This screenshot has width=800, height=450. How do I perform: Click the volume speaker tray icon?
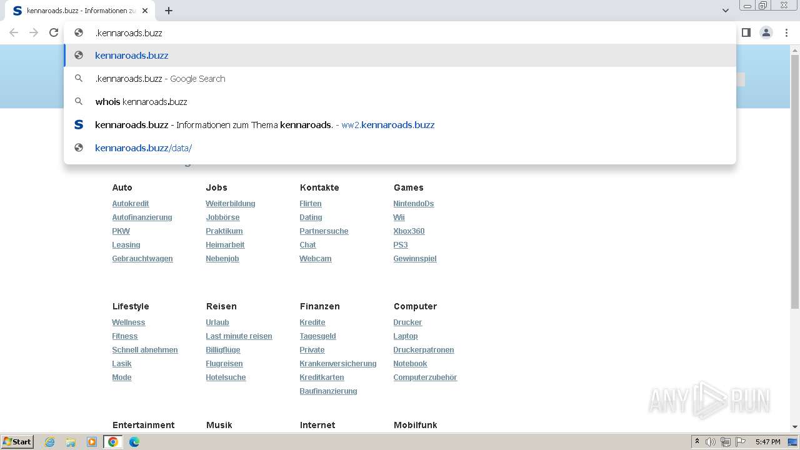coord(710,442)
